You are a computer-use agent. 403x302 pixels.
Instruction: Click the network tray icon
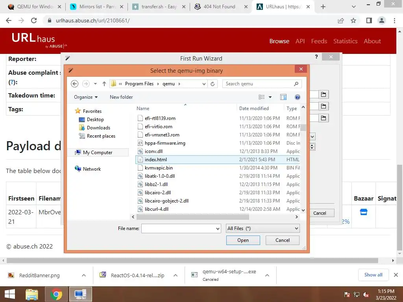[x=357, y=295]
